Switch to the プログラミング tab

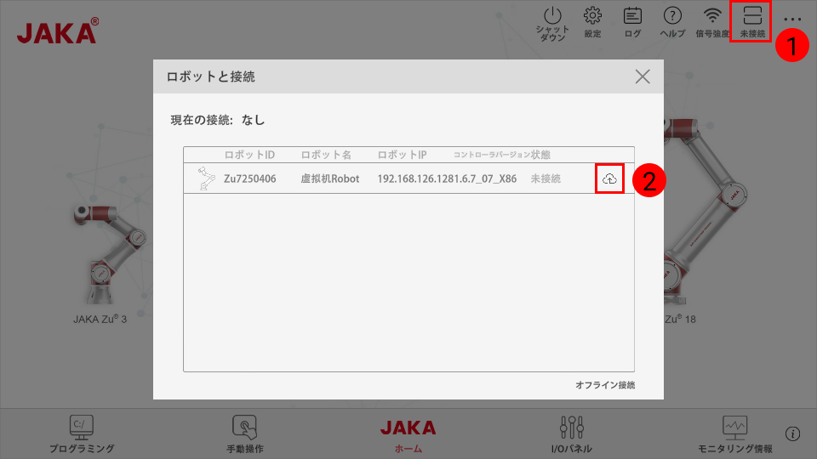(x=82, y=434)
